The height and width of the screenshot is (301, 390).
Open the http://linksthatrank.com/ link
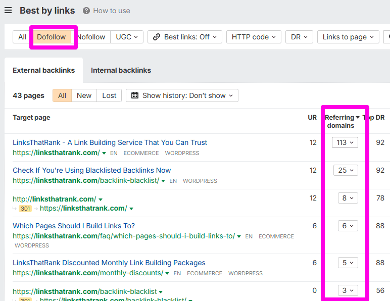[x=54, y=199]
